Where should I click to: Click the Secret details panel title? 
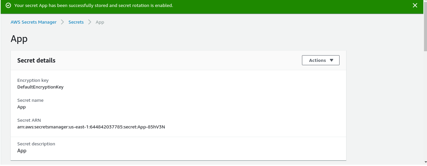[x=36, y=60]
